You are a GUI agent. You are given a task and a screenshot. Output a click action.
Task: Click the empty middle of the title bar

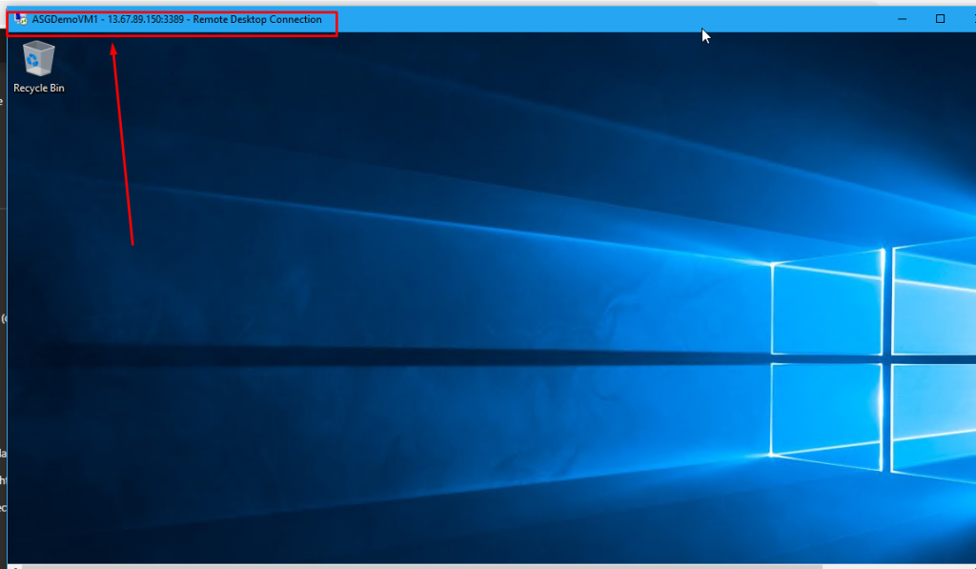pos(572,19)
